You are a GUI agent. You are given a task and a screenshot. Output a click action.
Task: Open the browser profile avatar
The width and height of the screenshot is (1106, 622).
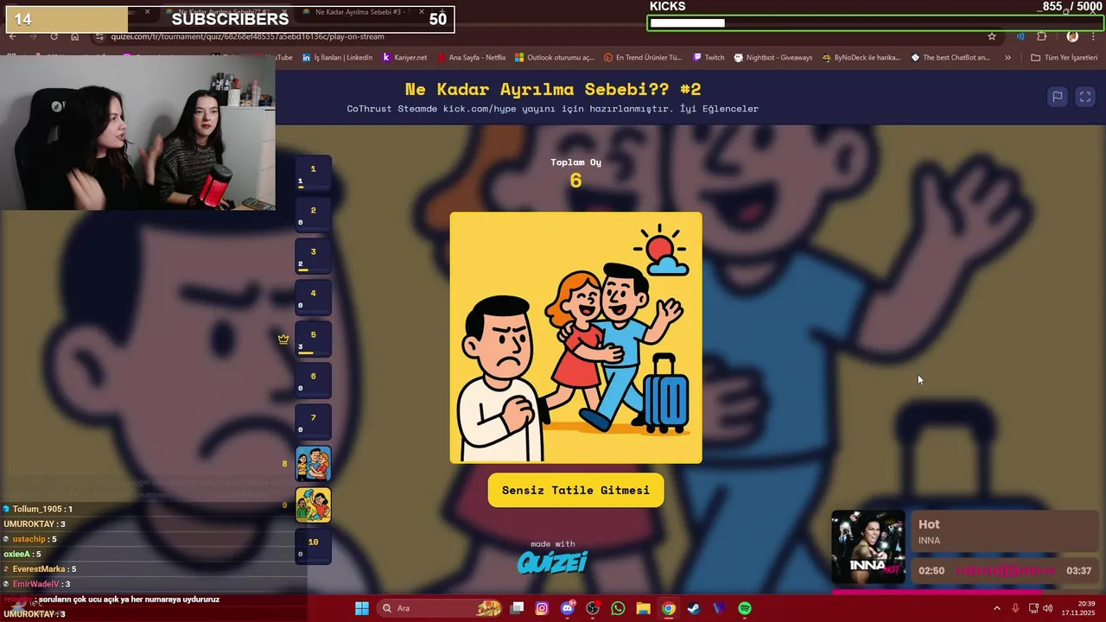coord(1072,36)
